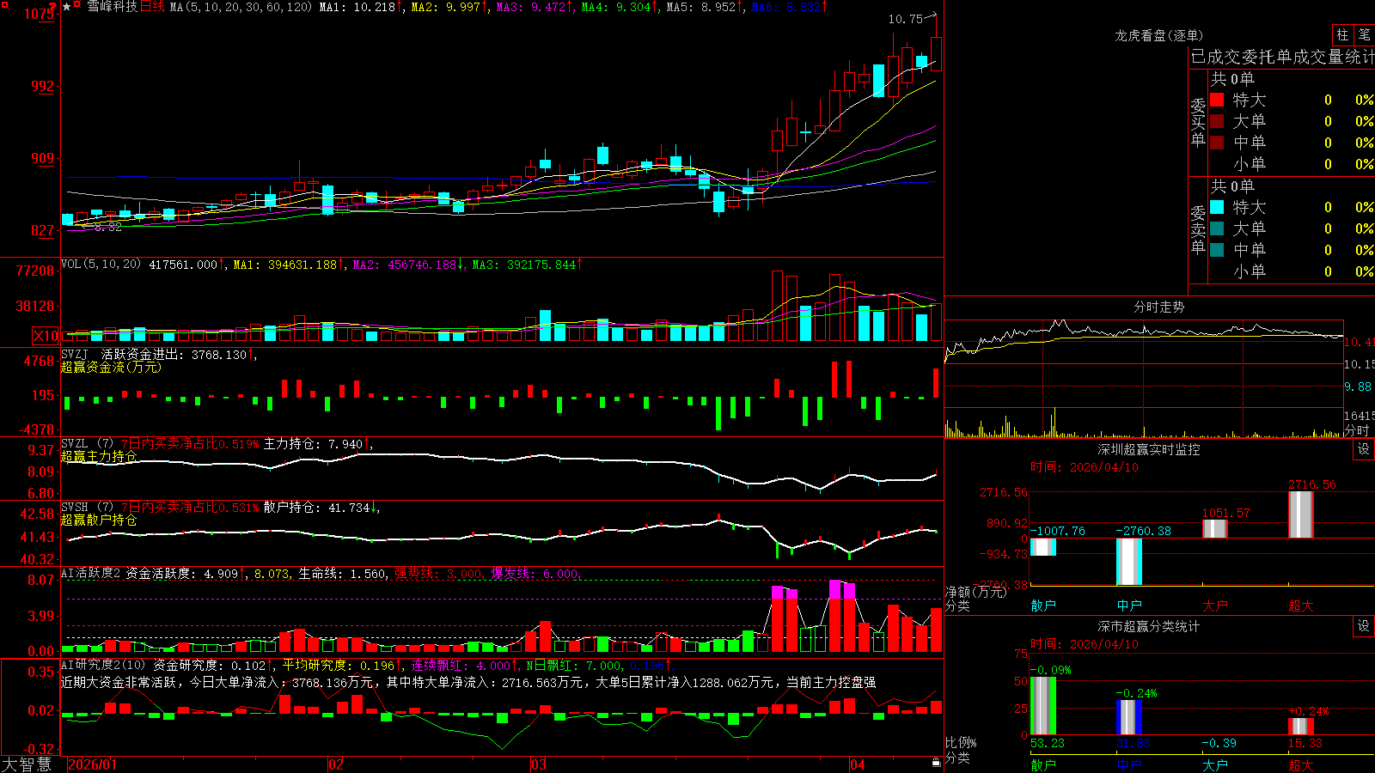The height and width of the screenshot is (773, 1375).
Task: Click the 超赢资金流(万元) label
Action: [x=111, y=367]
